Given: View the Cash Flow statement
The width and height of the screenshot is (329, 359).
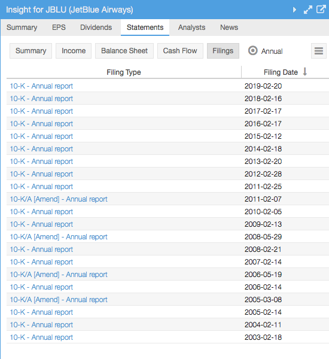Looking at the screenshot, I should coord(180,51).
